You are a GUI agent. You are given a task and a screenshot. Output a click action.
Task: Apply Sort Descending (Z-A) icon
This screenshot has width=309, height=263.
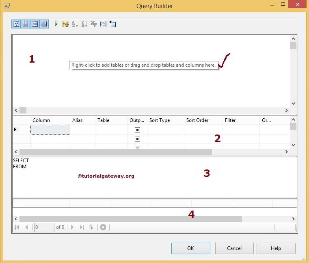(x=84, y=24)
